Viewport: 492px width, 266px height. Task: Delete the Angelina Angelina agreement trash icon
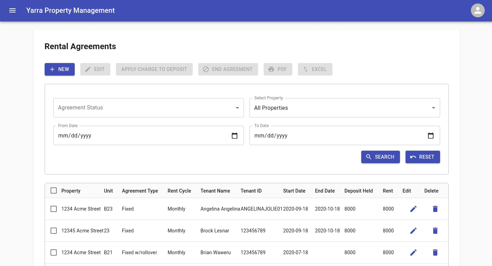pos(435,209)
